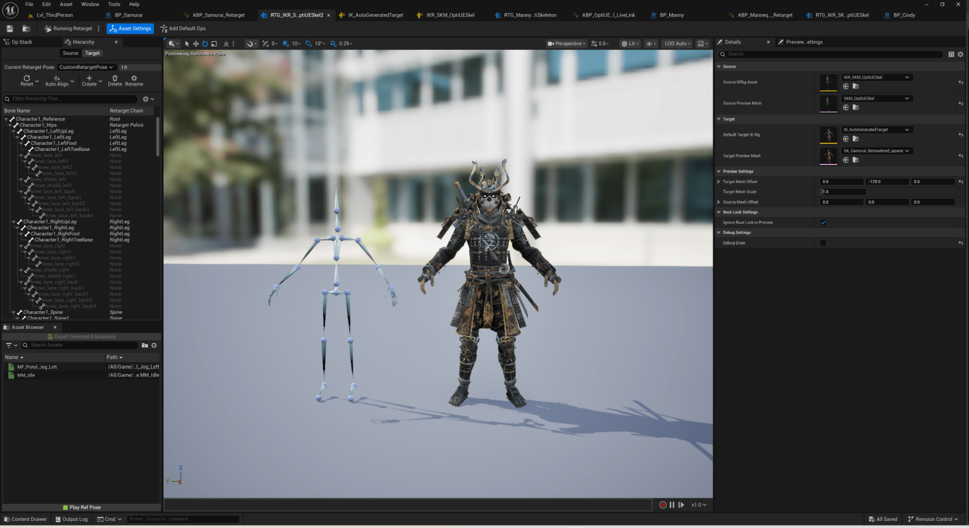Browse to Source Preview Mesh in content browser
This screenshot has height=528, width=969.
tap(855, 107)
